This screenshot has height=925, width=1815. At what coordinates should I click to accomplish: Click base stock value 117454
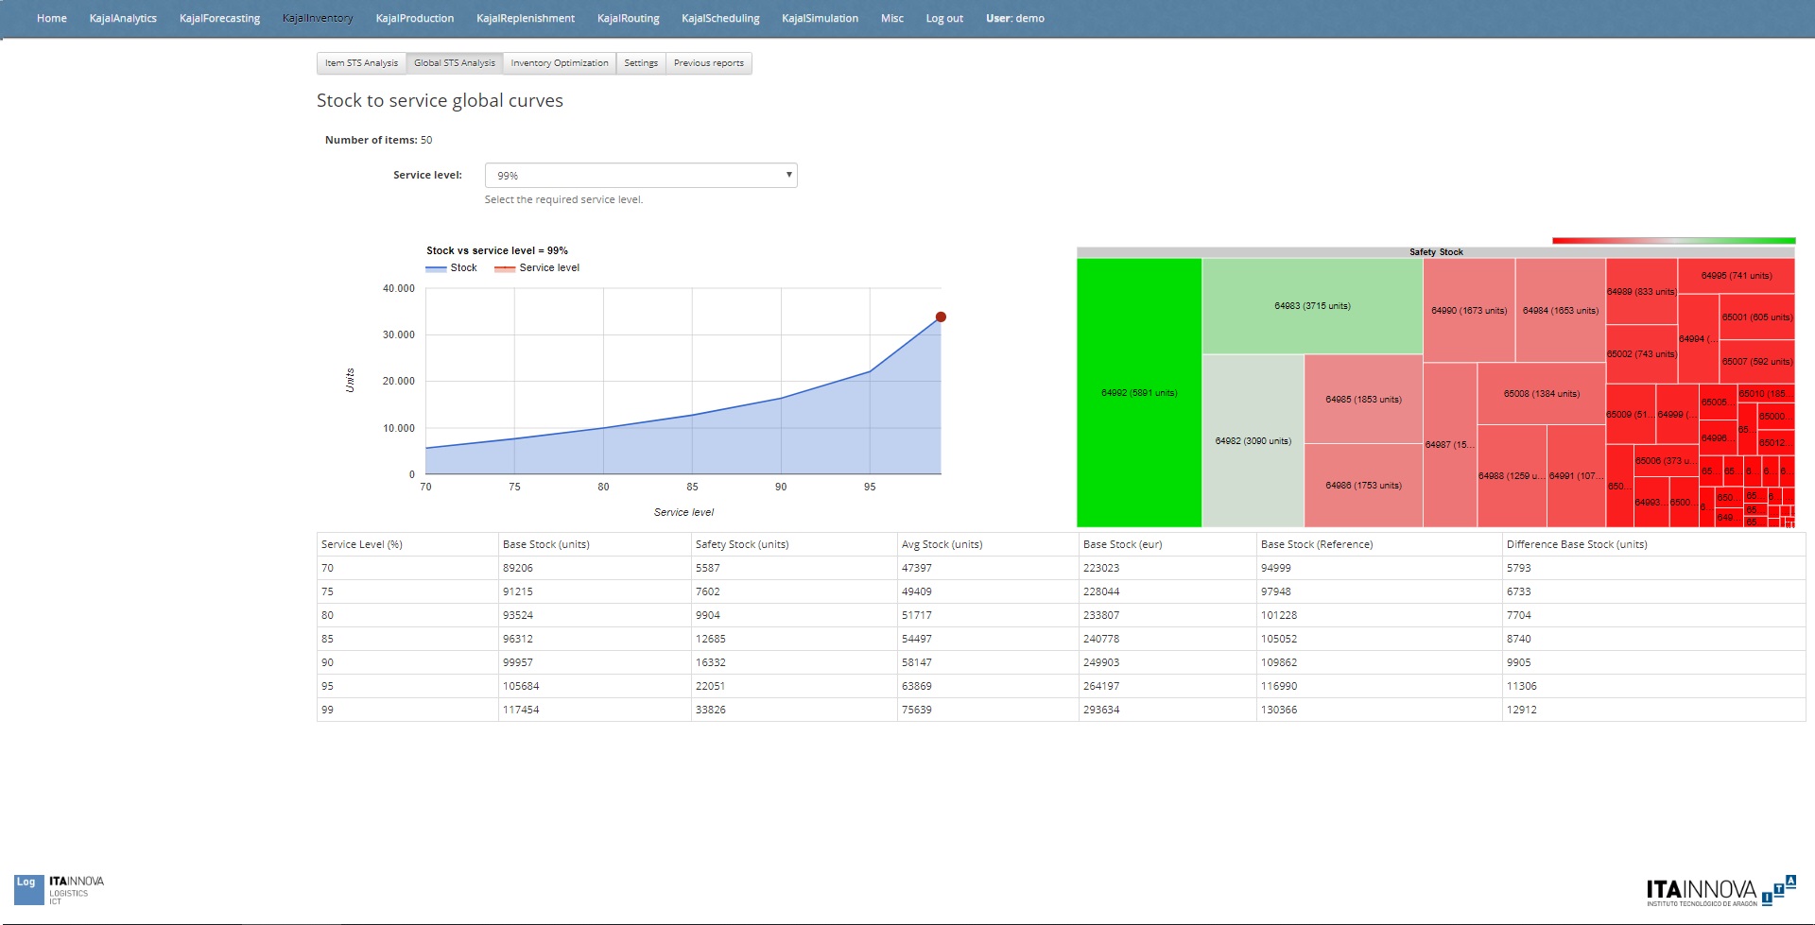coord(521,710)
